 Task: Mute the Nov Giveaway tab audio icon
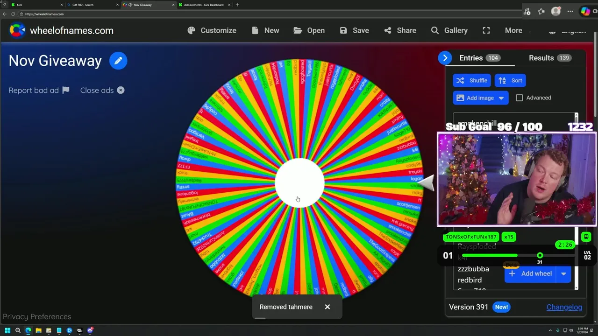coord(130,5)
